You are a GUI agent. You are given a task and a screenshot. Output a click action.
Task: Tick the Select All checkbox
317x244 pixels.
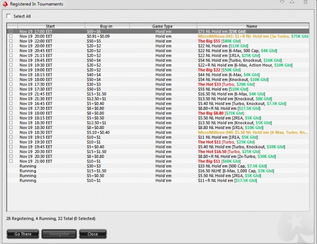click(9, 16)
